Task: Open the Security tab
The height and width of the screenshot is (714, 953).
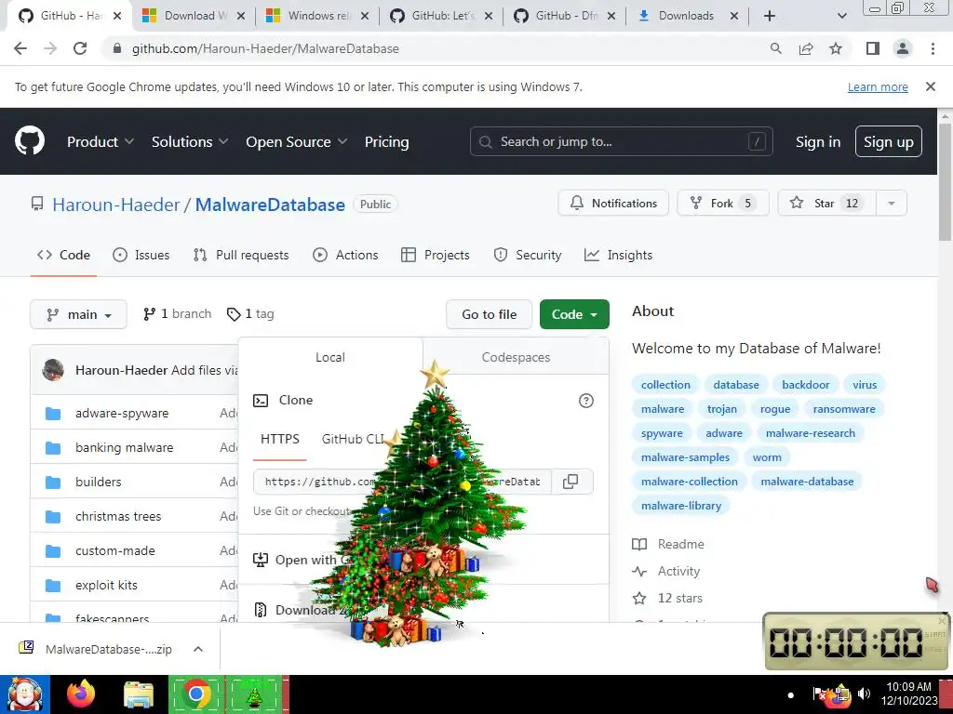Action: 528,255
